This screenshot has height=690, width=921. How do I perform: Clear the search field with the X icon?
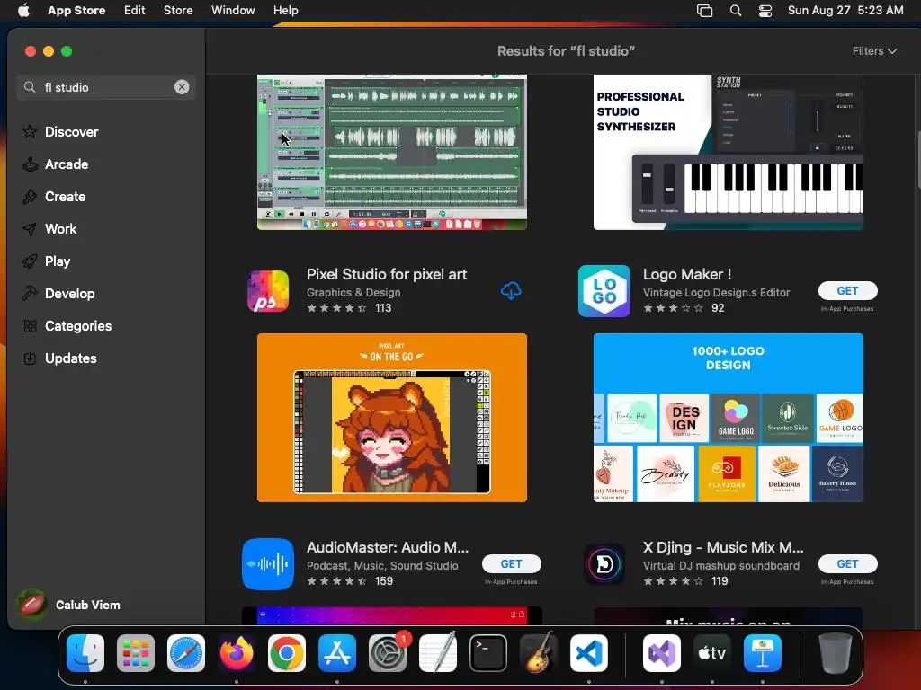tap(182, 87)
